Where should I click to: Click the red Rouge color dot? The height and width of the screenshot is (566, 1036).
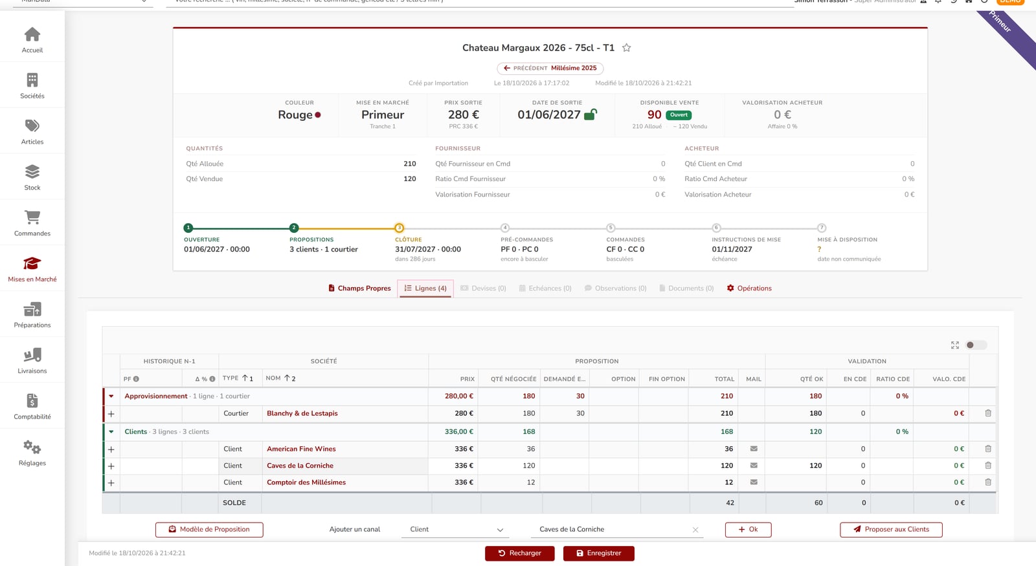[x=318, y=115]
